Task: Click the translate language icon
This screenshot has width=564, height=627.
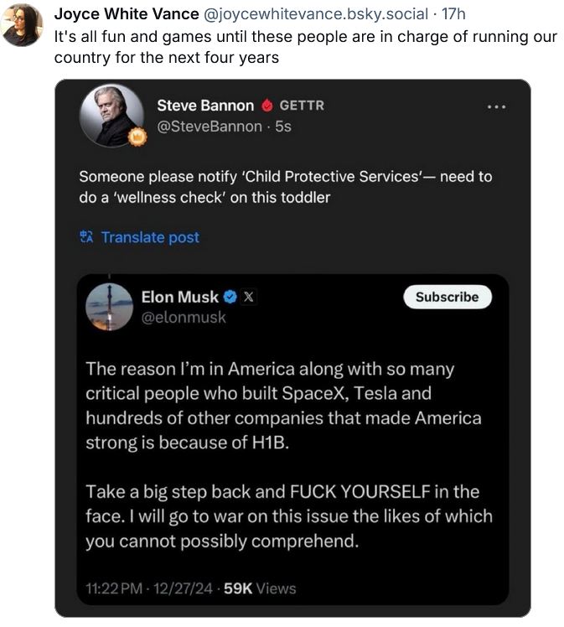Action: pyautogui.click(x=86, y=237)
